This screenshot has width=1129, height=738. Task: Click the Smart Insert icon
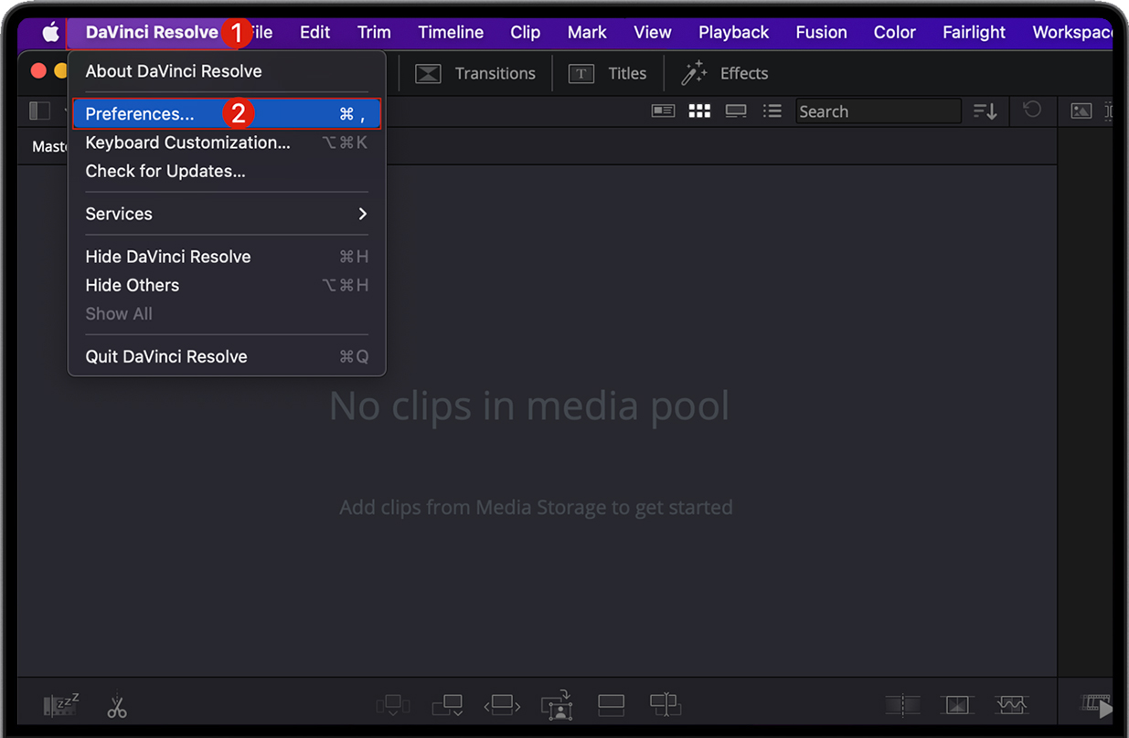(393, 705)
